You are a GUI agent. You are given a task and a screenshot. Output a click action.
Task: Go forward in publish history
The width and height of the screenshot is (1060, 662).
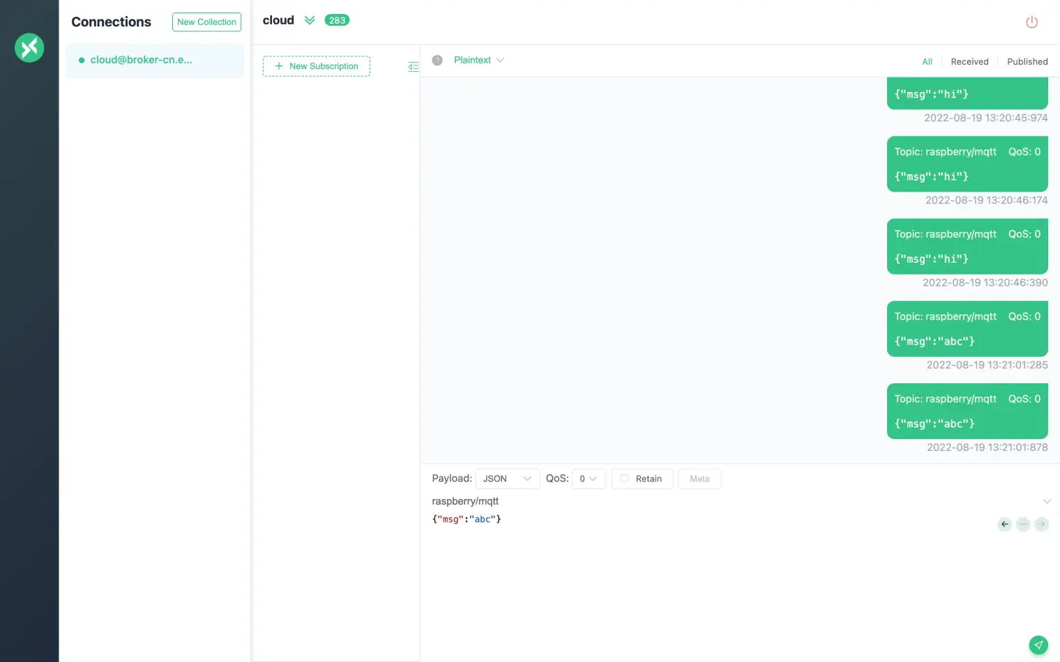(x=1041, y=524)
